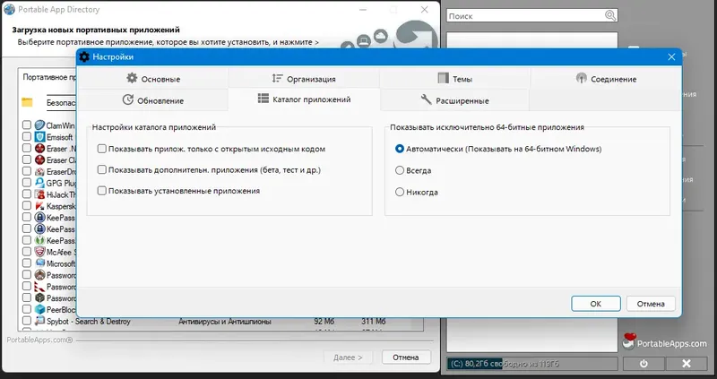This screenshot has height=379, width=717.
Task: Click the ClamWin app icon in the Directory list
Action: coord(39,125)
